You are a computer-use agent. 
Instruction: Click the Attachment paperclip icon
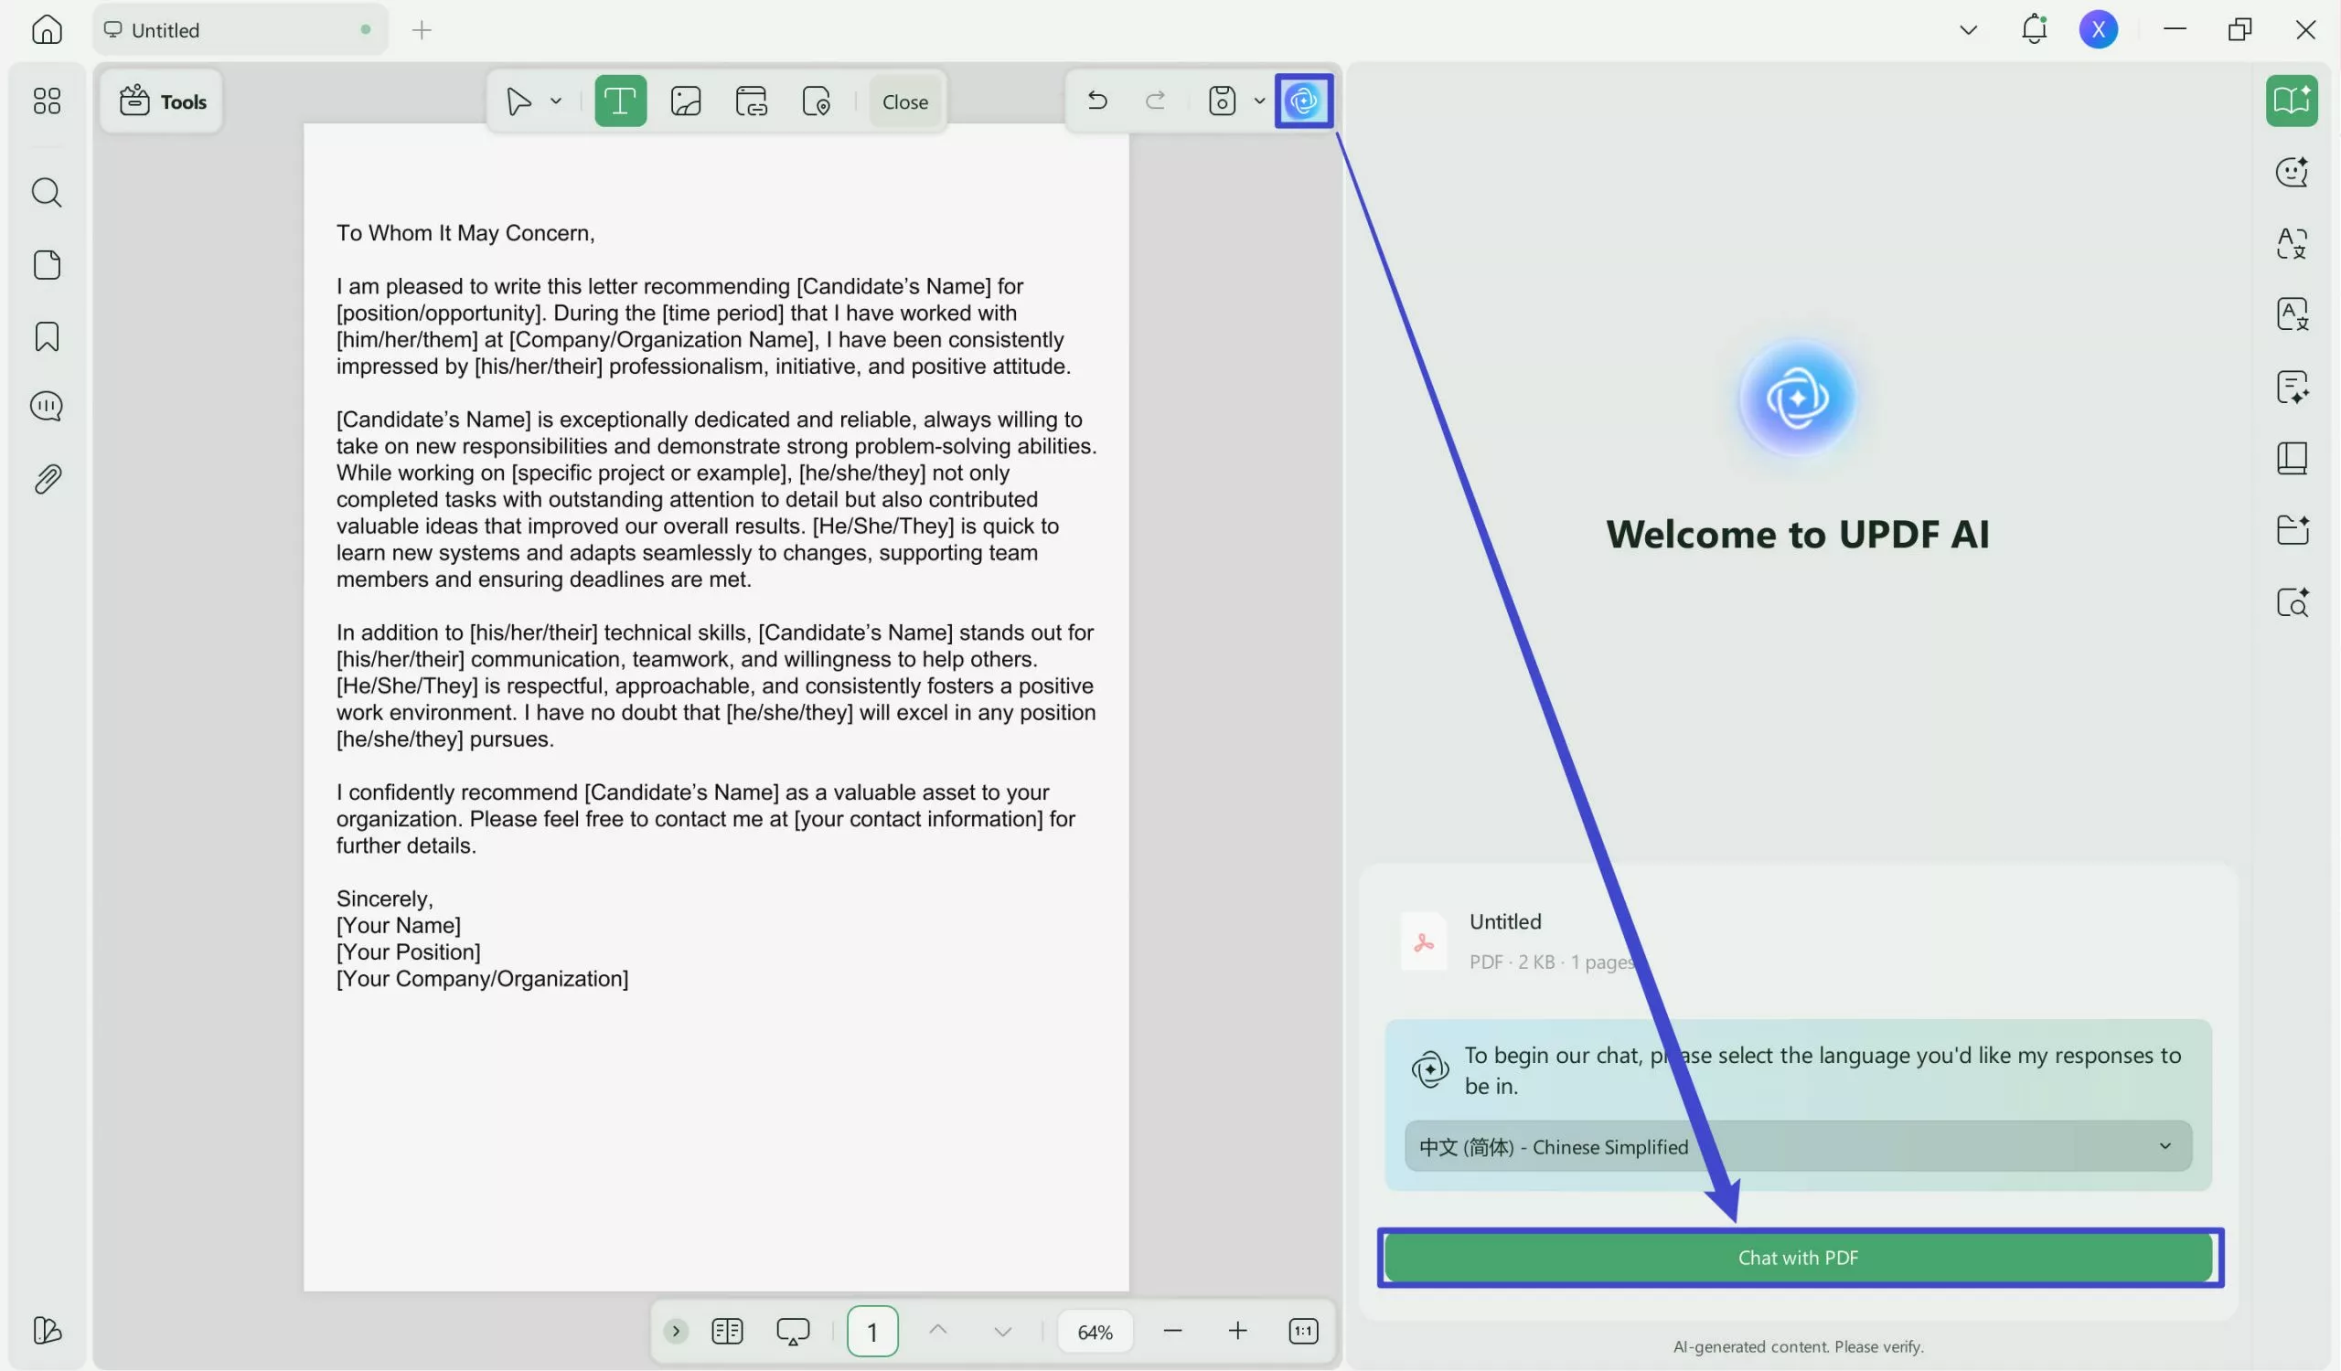point(47,478)
